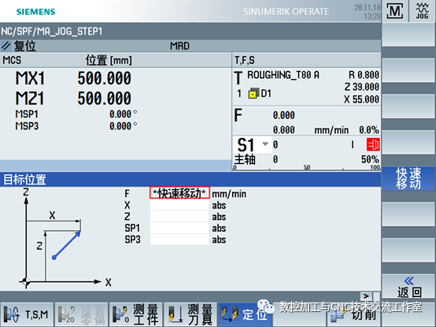The width and height of the screenshot is (436, 327).
Task: Select the JOG mode icon
Action: coord(422,11)
